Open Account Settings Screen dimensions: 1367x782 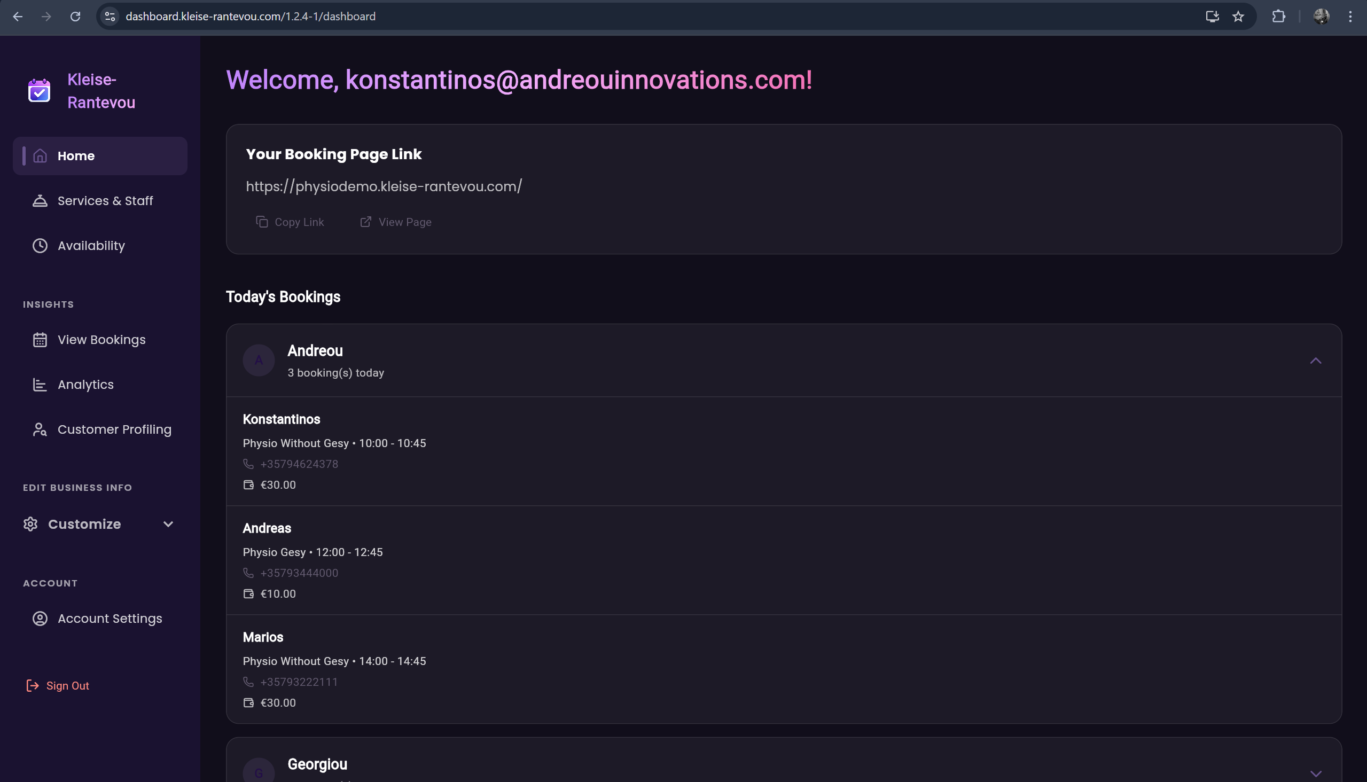(x=100, y=619)
